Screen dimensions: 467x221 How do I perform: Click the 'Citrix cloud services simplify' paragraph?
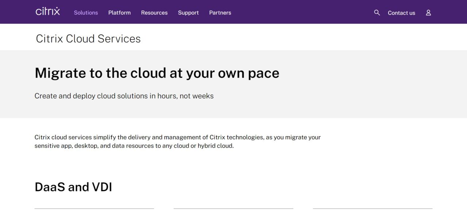(178, 141)
